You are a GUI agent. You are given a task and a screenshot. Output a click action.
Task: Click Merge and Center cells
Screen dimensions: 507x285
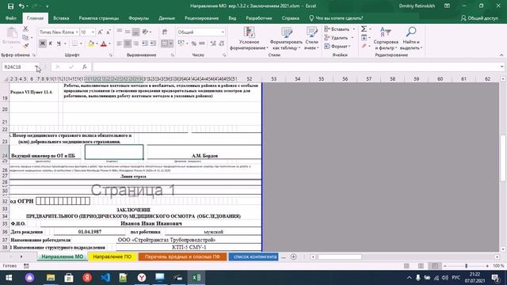(165, 44)
